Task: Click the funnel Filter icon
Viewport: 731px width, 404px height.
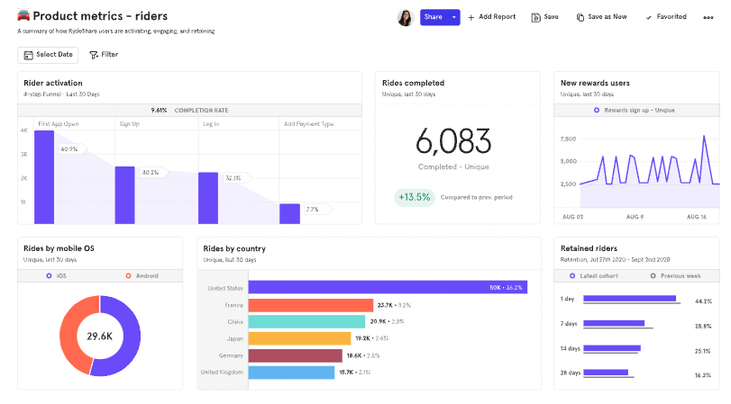Action: 94,55
